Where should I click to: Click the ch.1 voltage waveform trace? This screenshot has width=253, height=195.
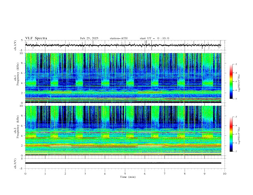[x=123, y=45]
